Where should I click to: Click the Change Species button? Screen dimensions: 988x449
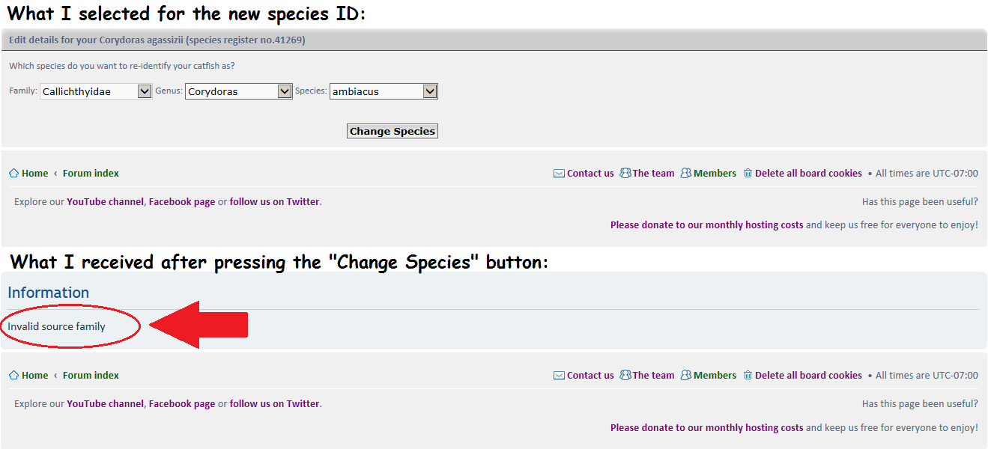tap(393, 131)
